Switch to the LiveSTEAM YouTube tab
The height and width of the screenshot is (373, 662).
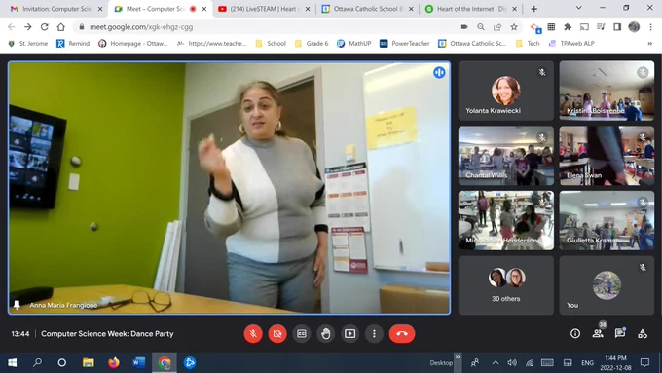coord(264,9)
